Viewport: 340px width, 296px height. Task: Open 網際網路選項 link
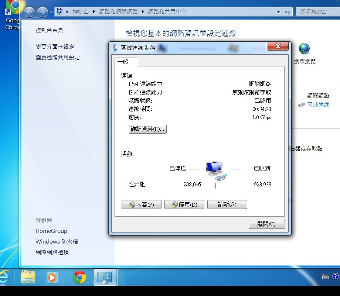pos(52,252)
